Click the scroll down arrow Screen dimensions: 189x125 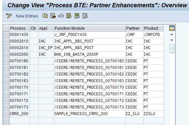(x=172, y=40)
